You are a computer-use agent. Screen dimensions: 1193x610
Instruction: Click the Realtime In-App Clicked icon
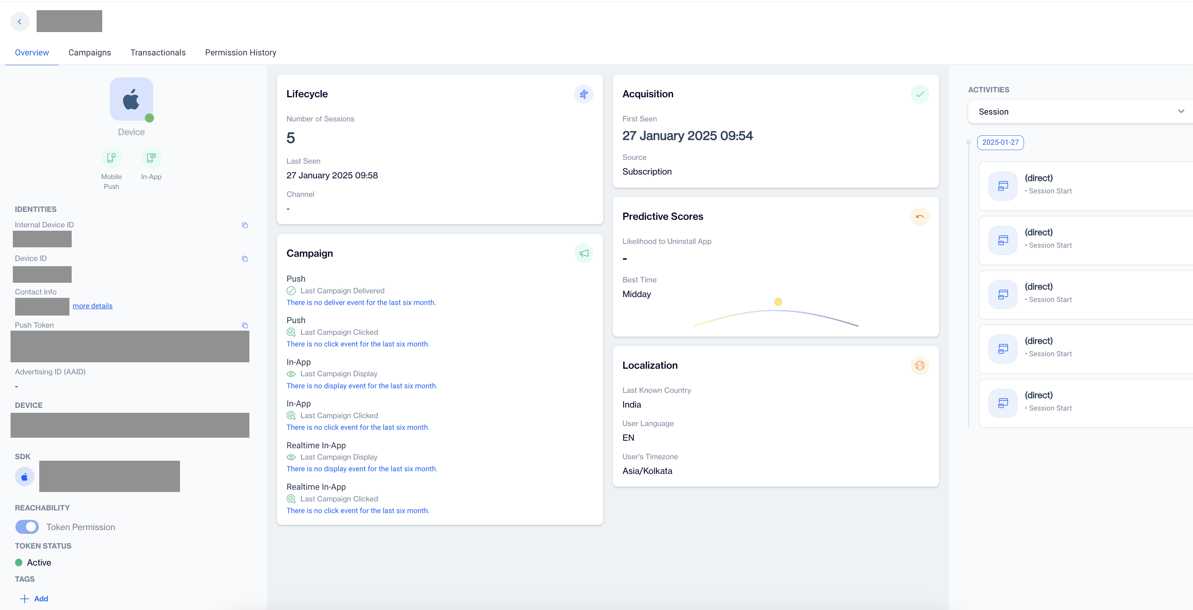point(291,499)
